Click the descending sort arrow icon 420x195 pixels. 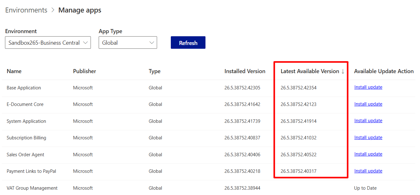tap(343, 72)
